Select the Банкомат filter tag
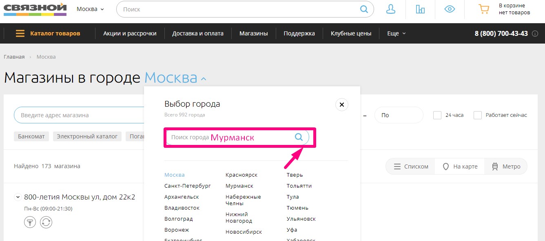545x241 pixels. click(x=31, y=136)
